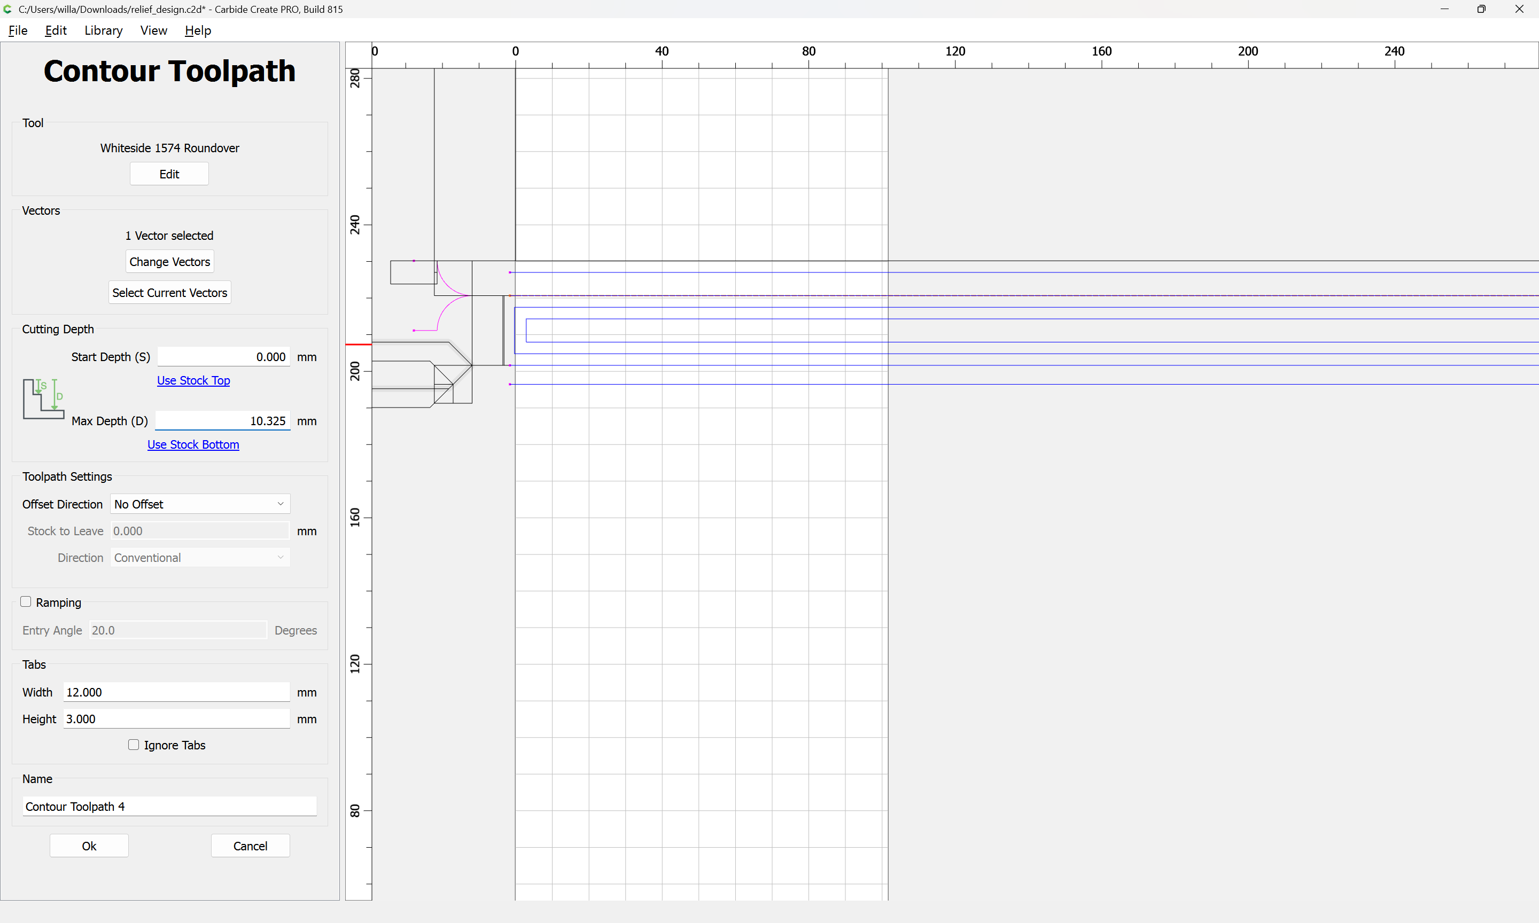Screen dimensions: 1539x923
Task: Click the Change Vectors button
Action: click(170, 262)
